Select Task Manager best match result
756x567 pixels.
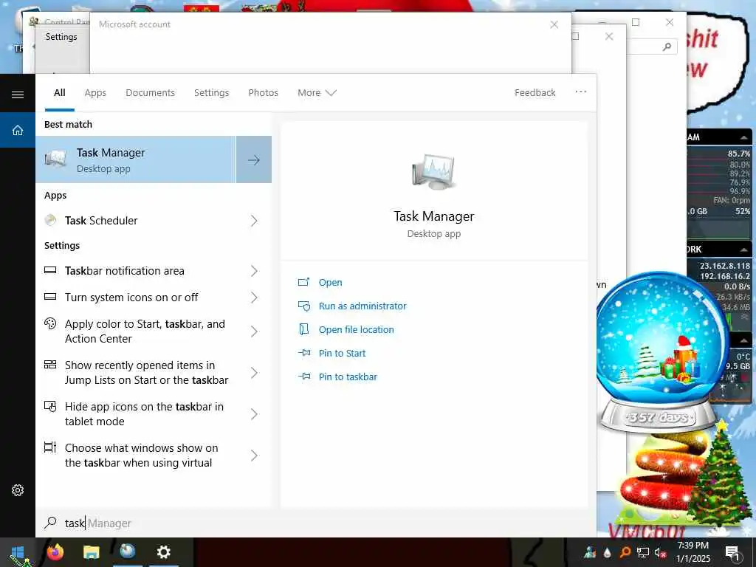(136, 159)
